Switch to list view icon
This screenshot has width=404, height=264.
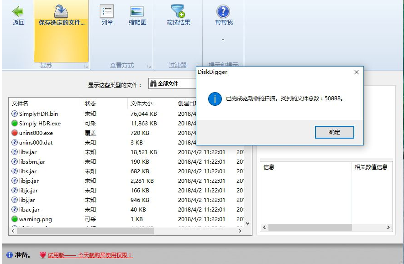point(107,11)
